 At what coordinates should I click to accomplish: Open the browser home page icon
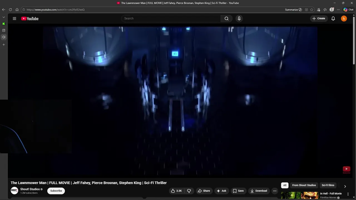(x=17, y=9)
